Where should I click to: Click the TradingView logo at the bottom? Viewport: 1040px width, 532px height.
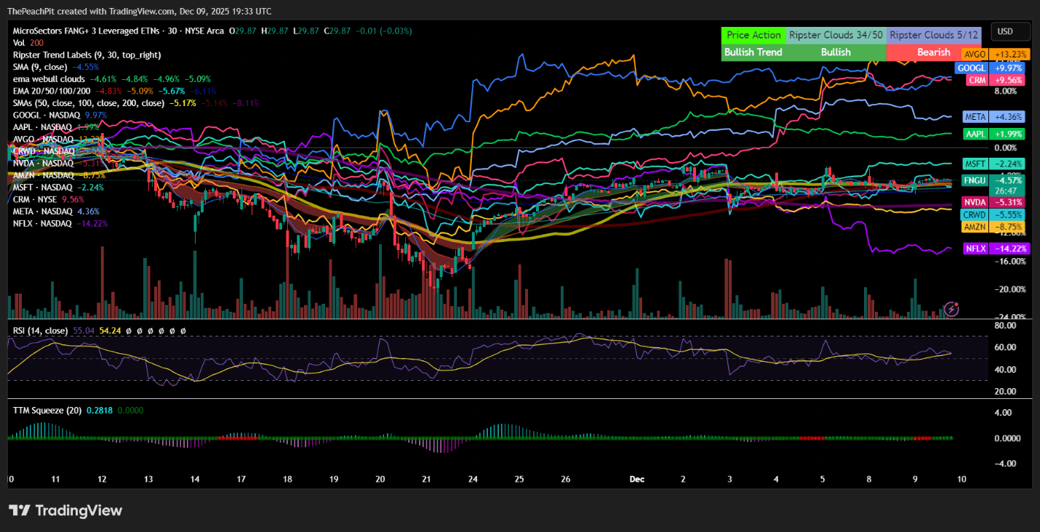pyautogui.click(x=65, y=510)
